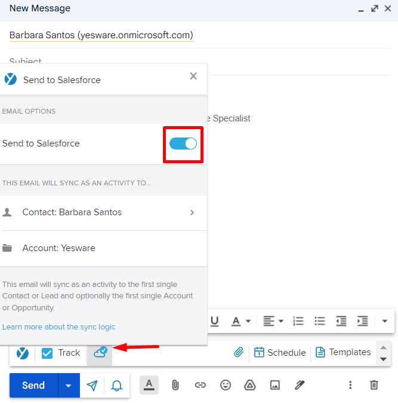The height and width of the screenshot is (403, 398).
Task: Click the insert link icon
Action: pos(200,385)
